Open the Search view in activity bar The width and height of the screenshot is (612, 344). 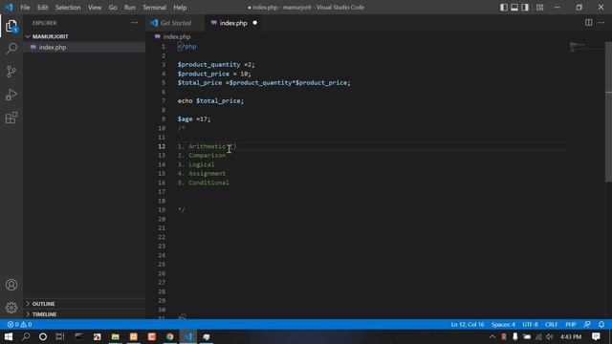point(11,49)
